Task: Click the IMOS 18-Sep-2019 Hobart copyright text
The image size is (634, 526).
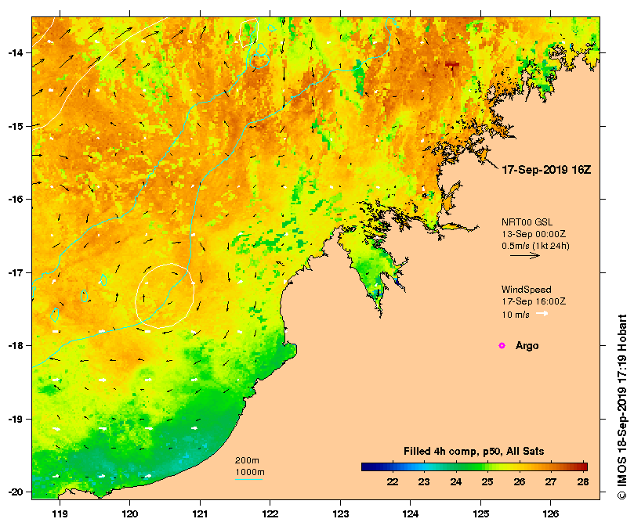Action: click(x=622, y=406)
